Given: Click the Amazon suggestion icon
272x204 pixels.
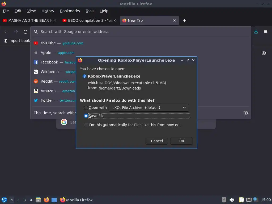Looking at the screenshot, I should (36, 91).
